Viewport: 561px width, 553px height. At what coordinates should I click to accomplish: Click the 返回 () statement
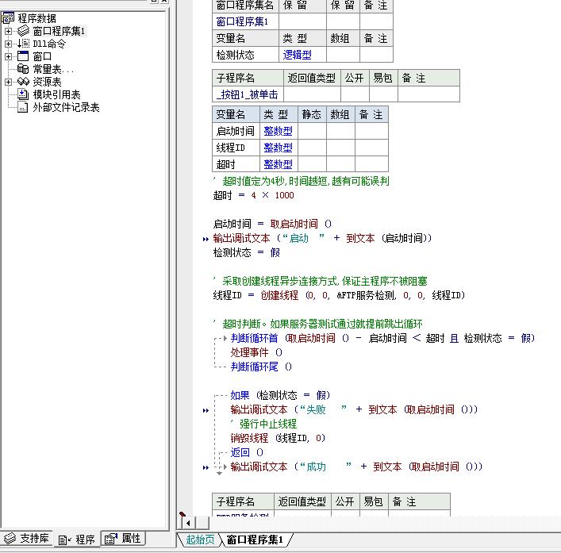coord(247,452)
